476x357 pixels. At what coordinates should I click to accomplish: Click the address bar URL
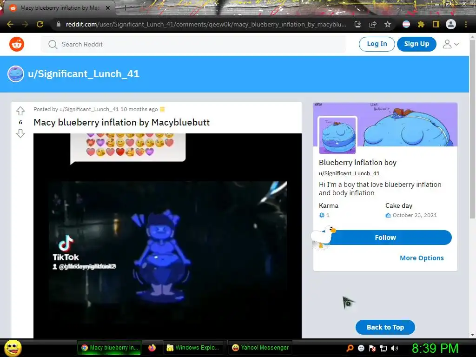coord(206,24)
